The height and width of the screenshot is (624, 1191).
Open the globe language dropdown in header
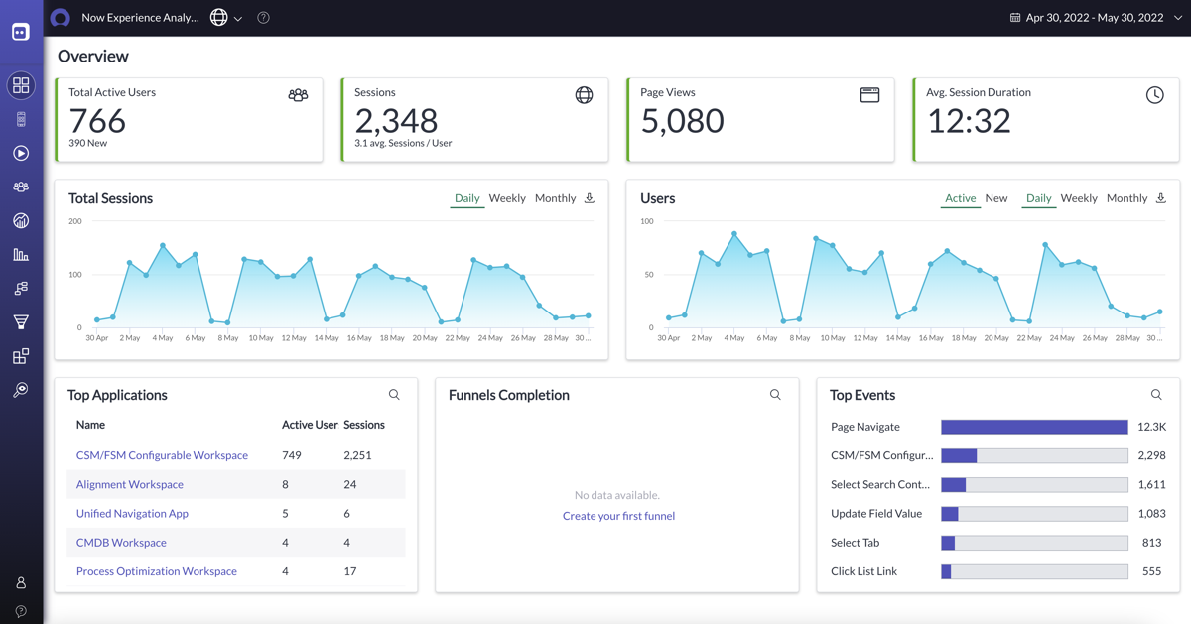tap(226, 18)
